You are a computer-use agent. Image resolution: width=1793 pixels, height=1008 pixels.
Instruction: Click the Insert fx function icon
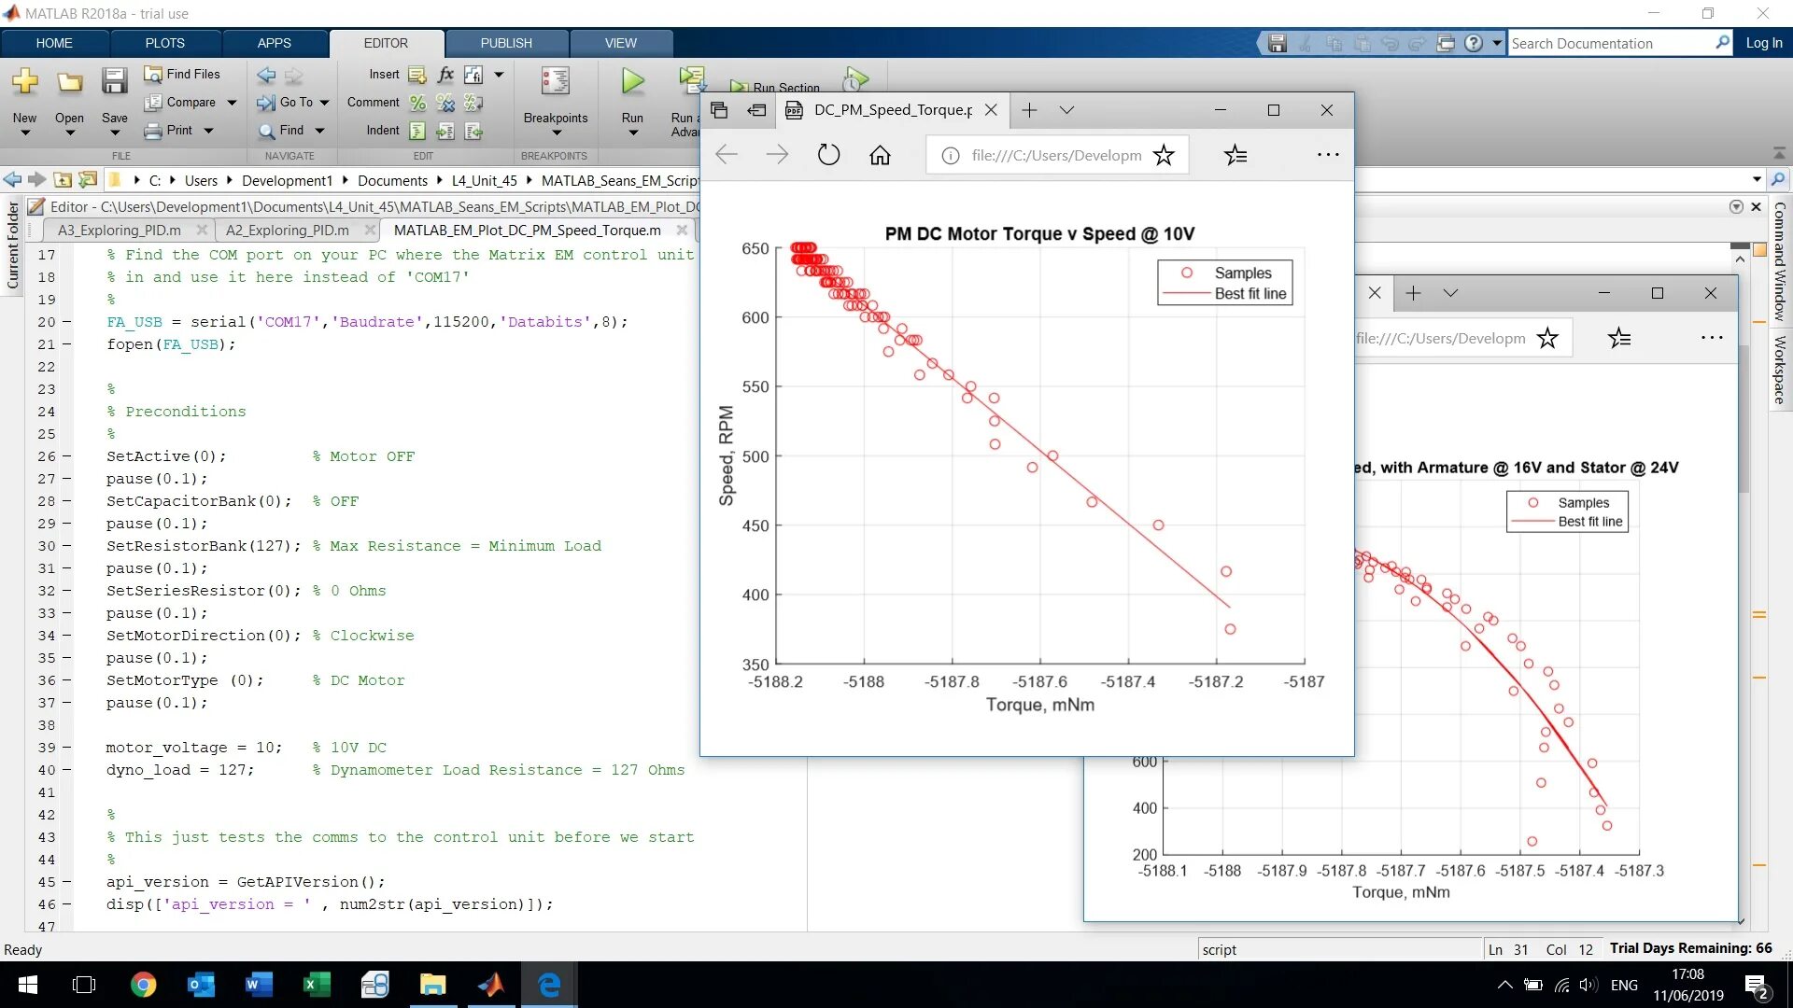(445, 74)
